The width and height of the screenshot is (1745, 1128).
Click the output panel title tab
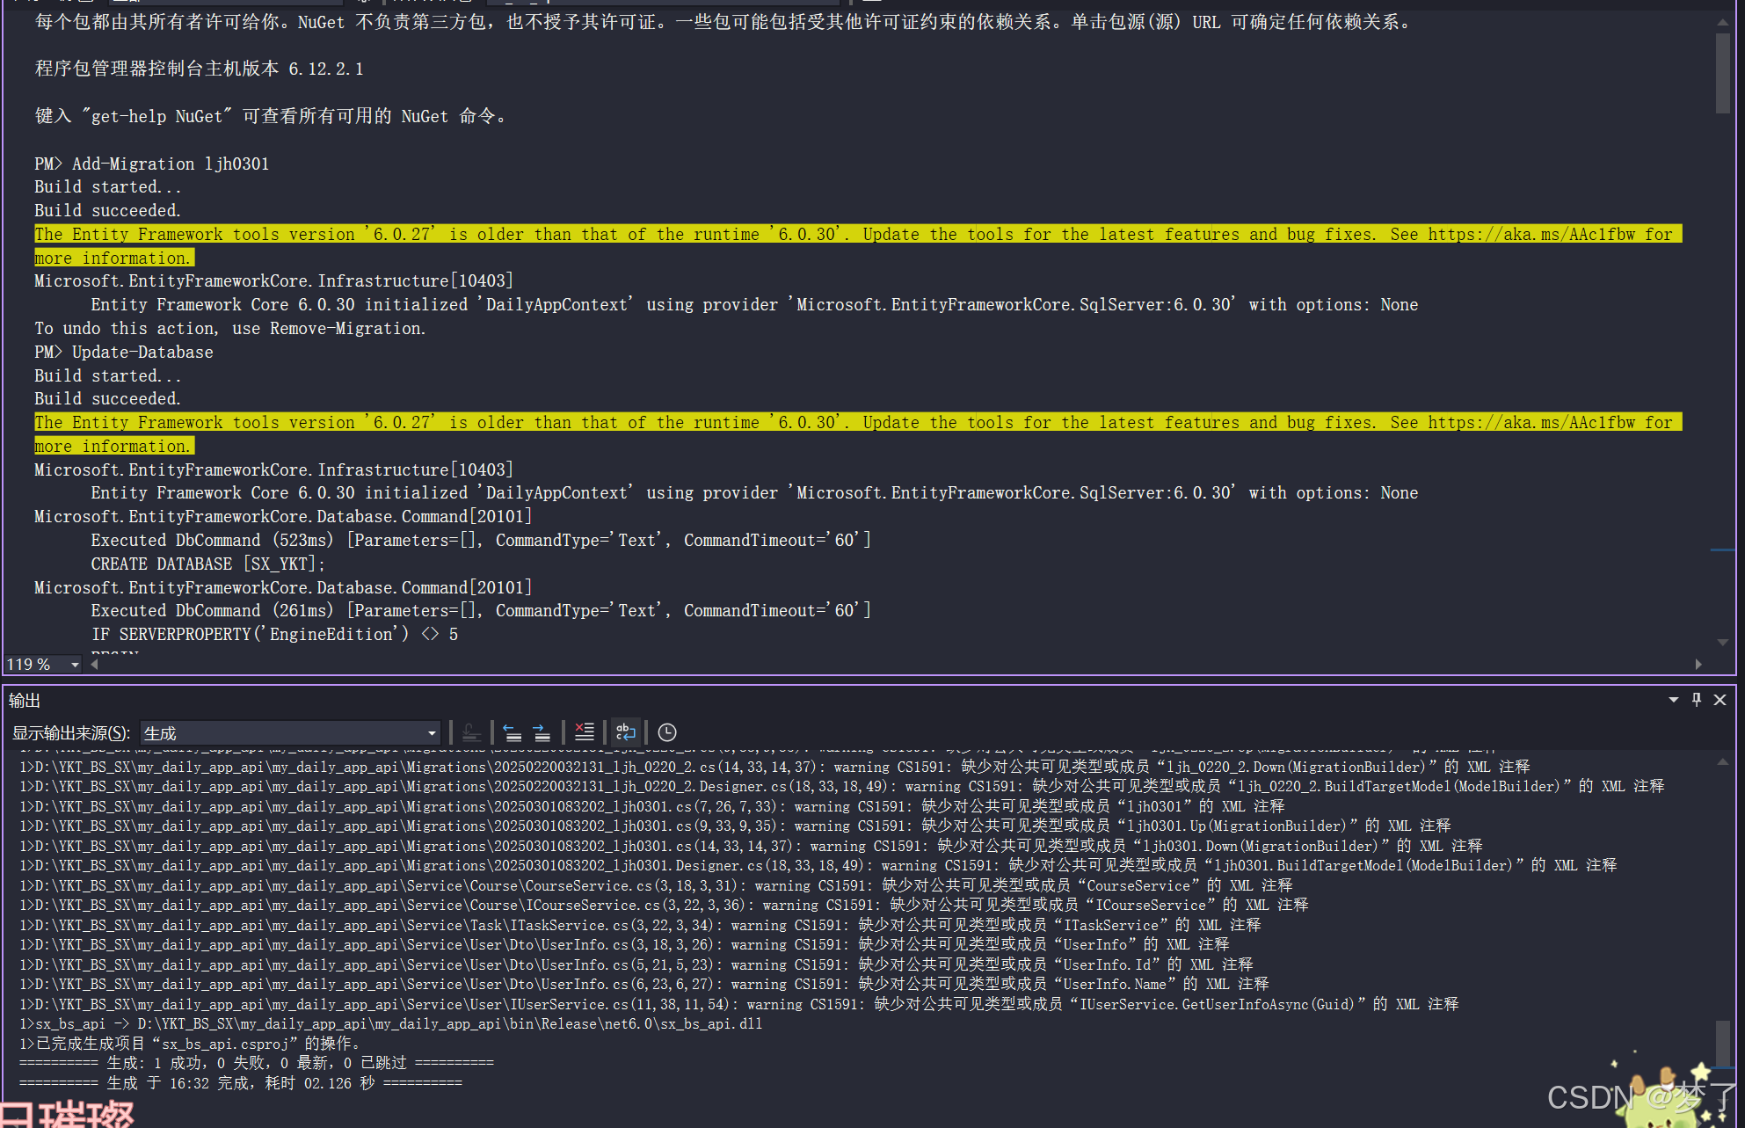[x=25, y=701]
